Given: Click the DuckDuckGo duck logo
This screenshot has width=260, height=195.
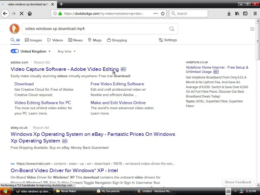Looking at the screenshot, I should click(14, 29).
